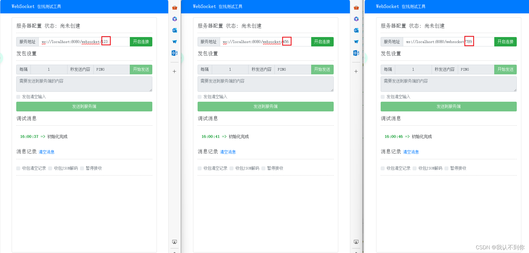Click 开启连接 for websocket/789 address
This screenshot has width=529, height=253.
pyautogui.click(x=505, y=42)
